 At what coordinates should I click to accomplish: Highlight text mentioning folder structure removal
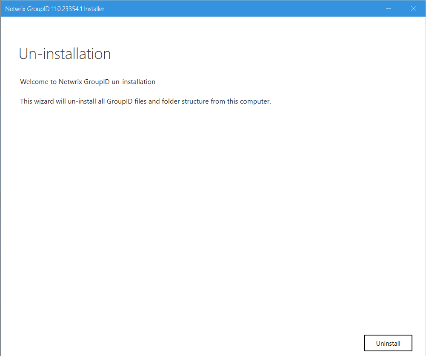pyautogui.click(x=145, y=101)
